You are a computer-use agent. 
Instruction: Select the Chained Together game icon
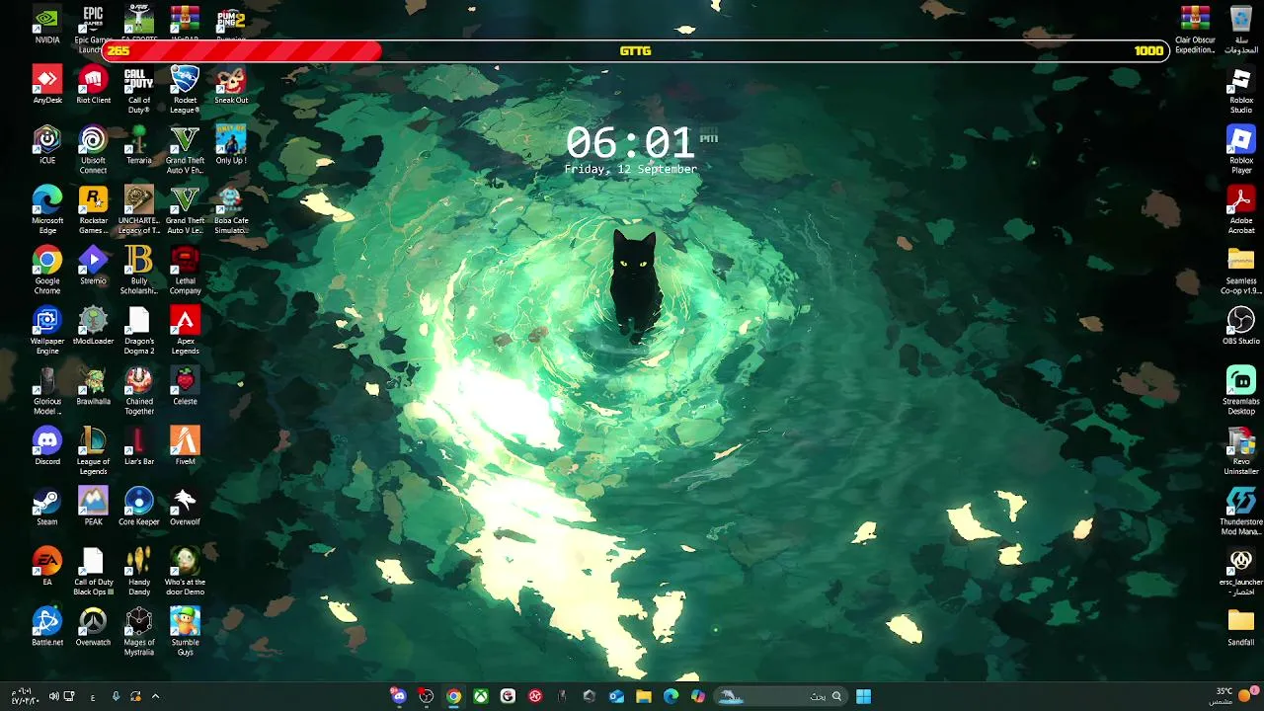click(139, 391)
